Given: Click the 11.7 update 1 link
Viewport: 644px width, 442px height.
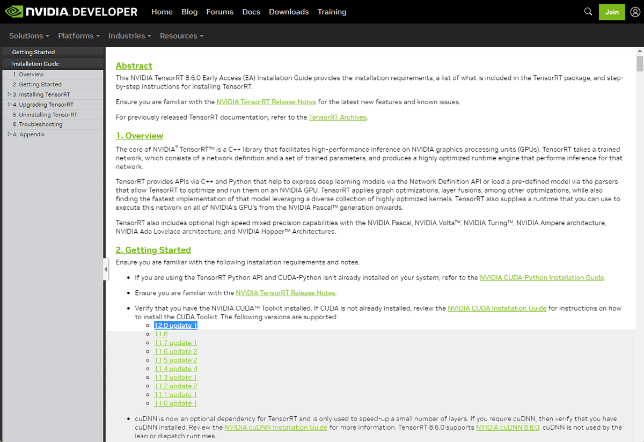Looking at the screenshot, I should click(176, 343).
